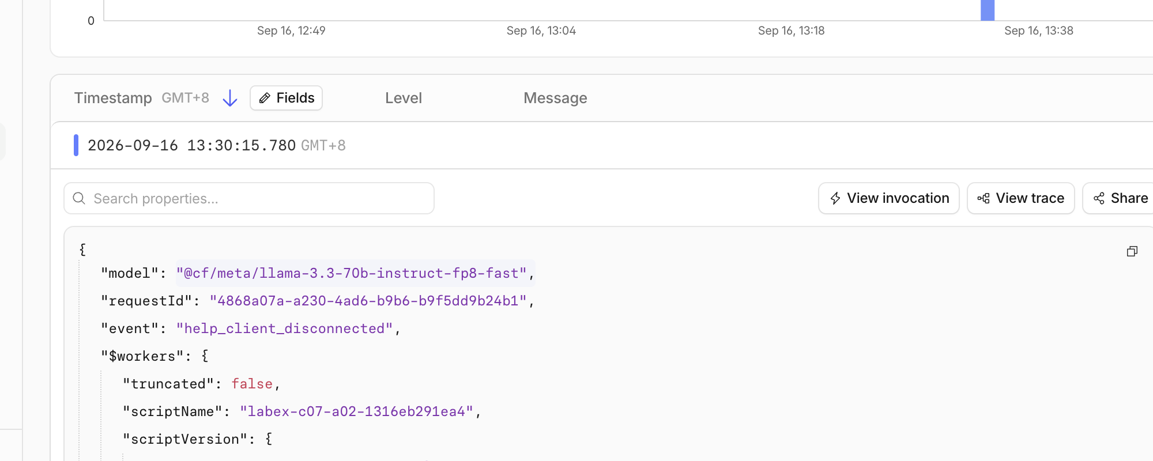1153x461 pixels.
Task: Click the Level column header
Action: [404, 98]
